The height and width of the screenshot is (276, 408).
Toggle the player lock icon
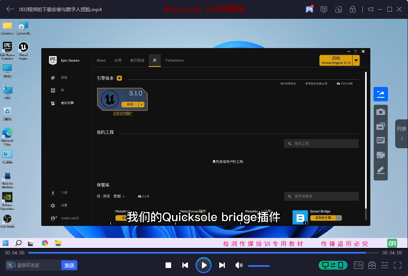353,9
